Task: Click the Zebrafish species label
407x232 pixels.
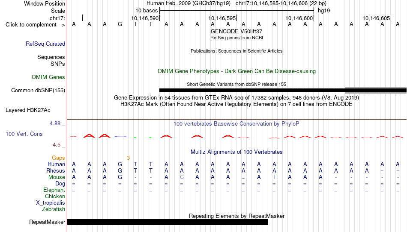Action: (x=54, y=209)
